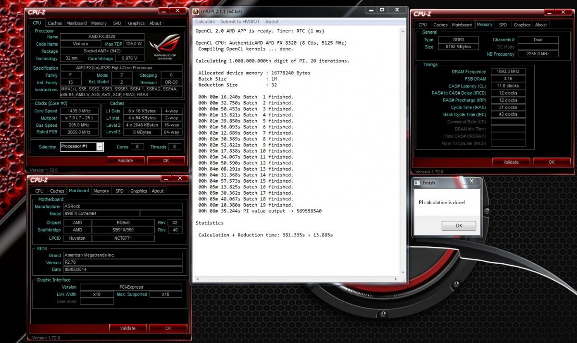Open the Calculate menu in GPUPI
This screenshot has height=343, width=577.
[x=205, y=22]
